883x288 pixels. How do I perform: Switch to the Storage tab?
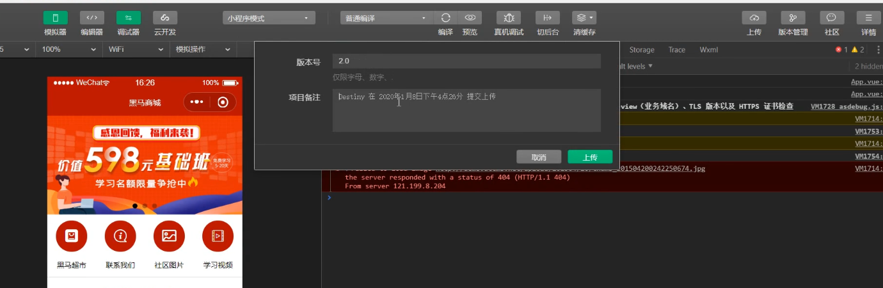(x=642, y=50)
